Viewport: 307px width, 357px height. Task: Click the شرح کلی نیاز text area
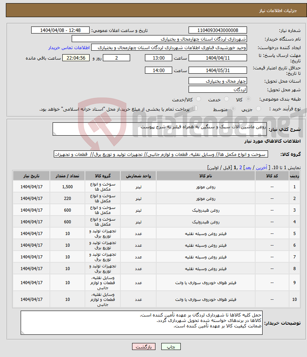tap(160, 129)
